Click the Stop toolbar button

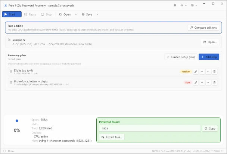click(46, 14)
